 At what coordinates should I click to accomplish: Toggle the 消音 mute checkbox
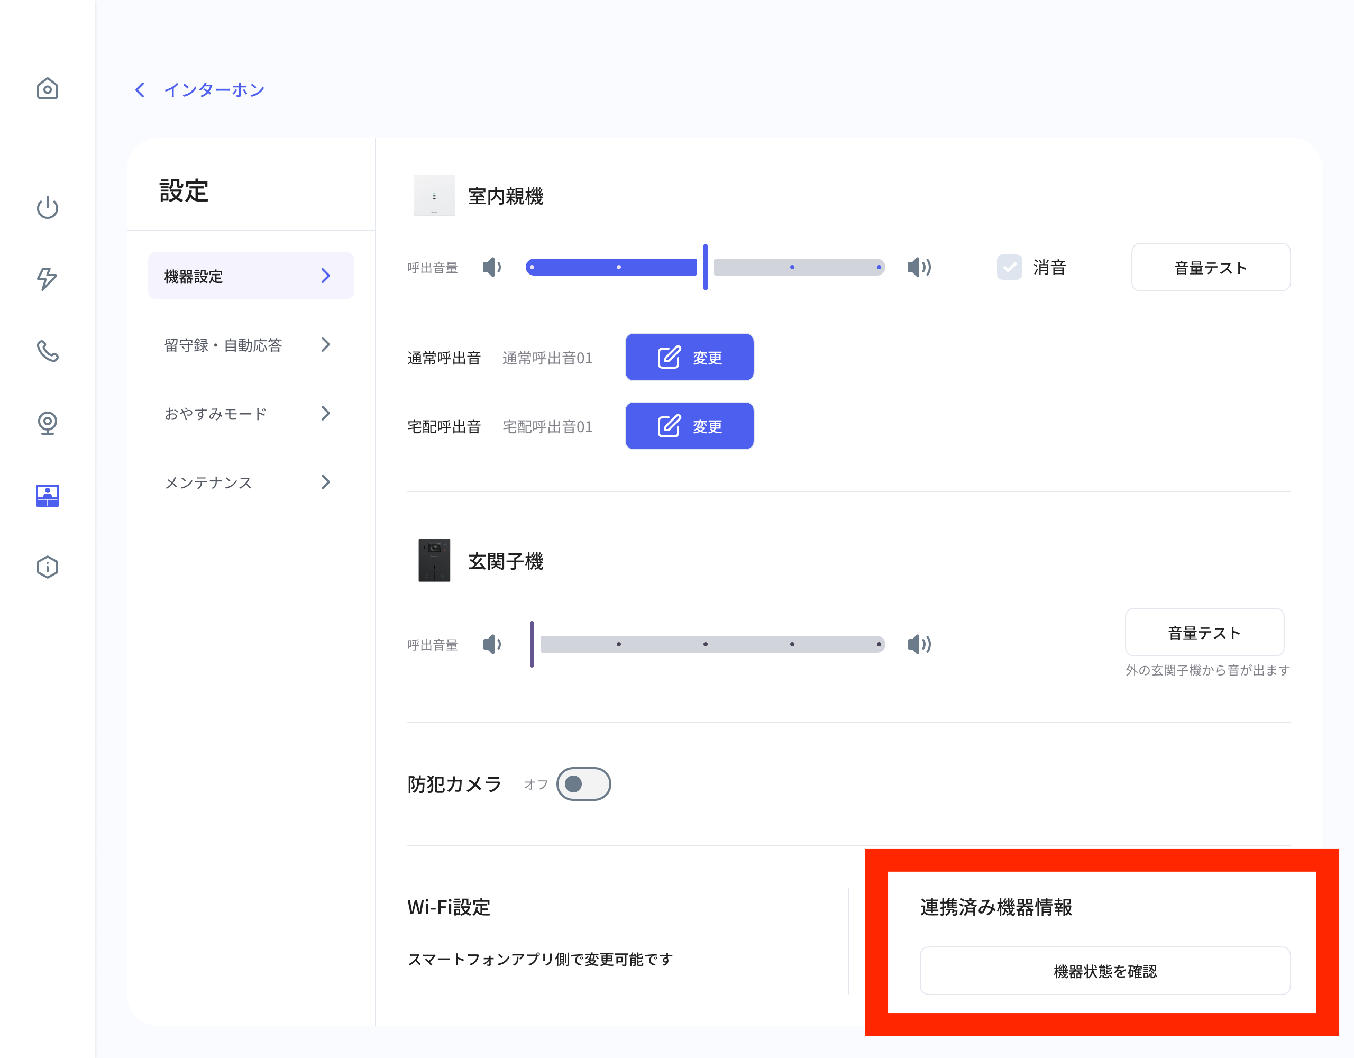1009,267
